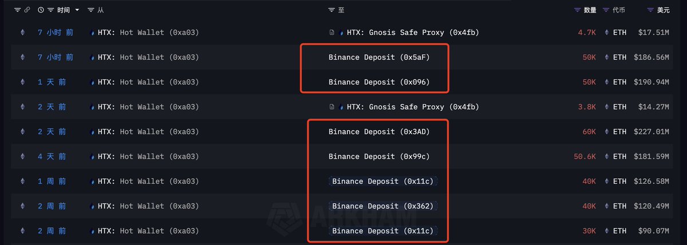Click the clock icon in the time column header
This screenshot has height=245, width=687.
point(41,10)
